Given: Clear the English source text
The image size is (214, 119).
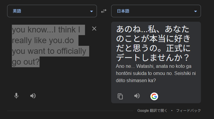Looking at the screenshot, I should 94,29.
